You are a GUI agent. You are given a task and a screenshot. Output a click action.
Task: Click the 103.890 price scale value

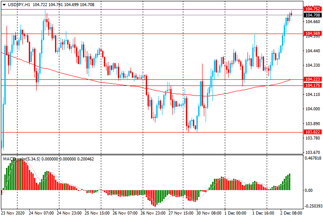click(313, 123)
